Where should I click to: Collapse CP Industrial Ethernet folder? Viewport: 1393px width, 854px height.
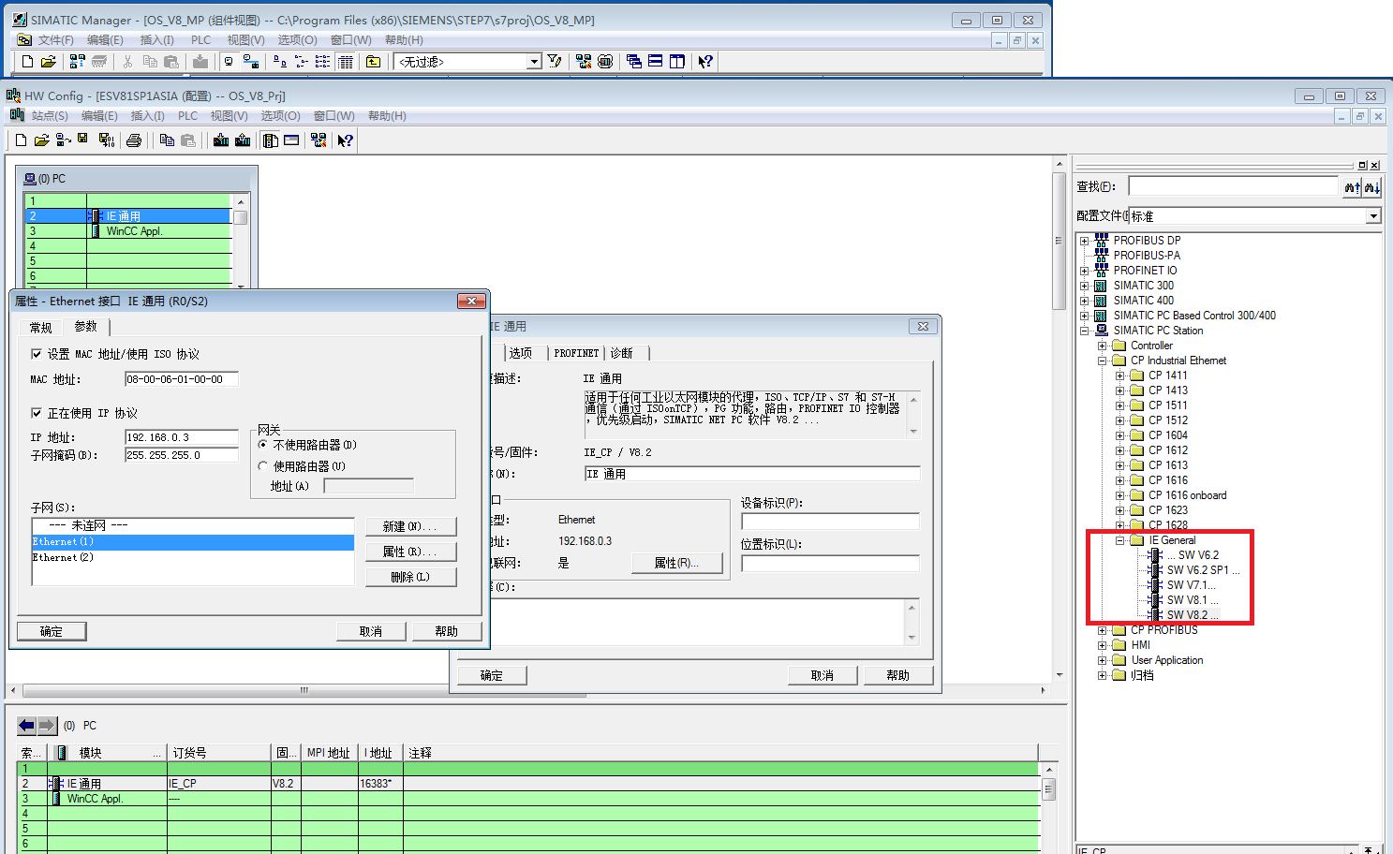point(1103,361)
